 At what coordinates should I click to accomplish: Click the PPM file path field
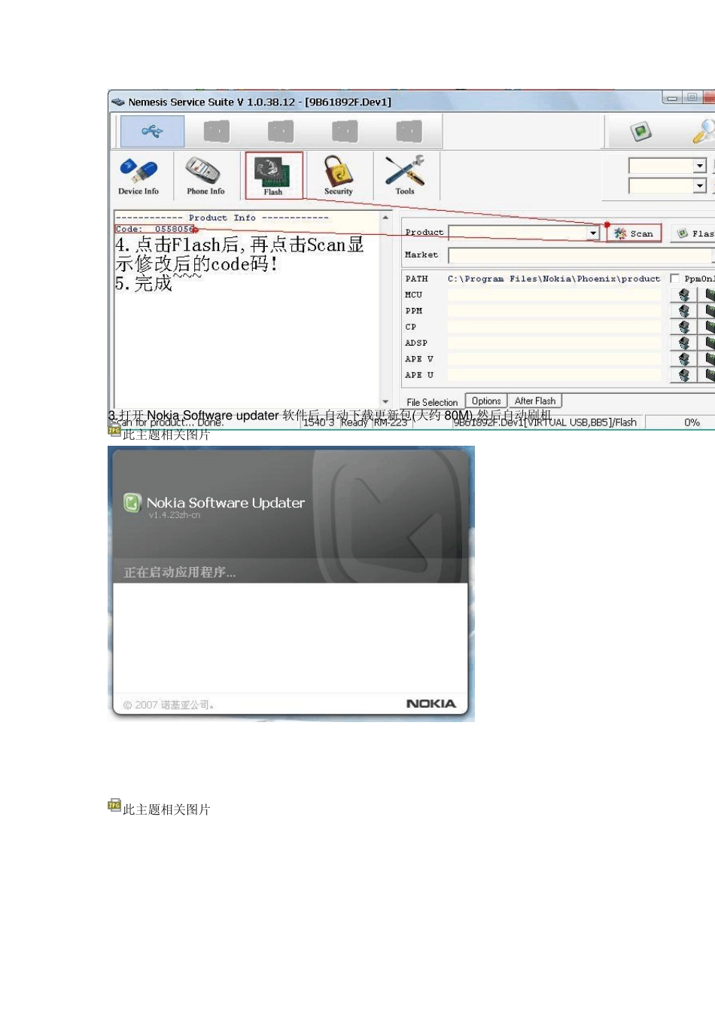pos(554,310)
